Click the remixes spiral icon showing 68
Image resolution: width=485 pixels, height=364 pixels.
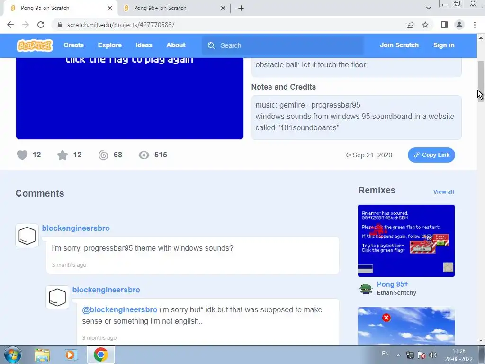click(103, 155)
